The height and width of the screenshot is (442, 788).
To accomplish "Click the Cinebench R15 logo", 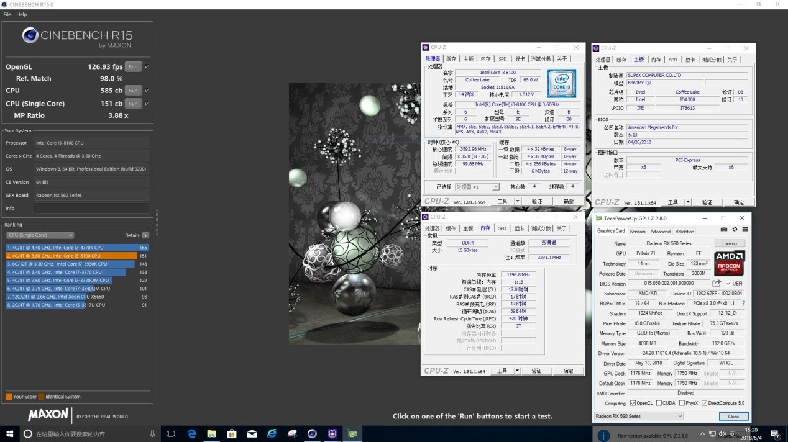I will pos(30,35).
